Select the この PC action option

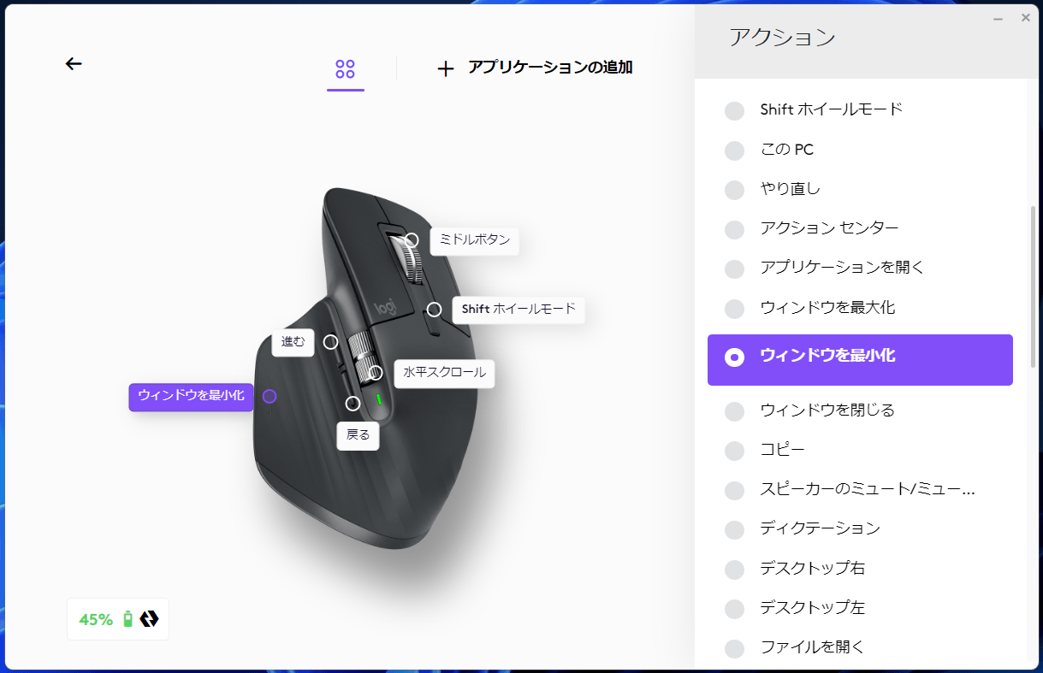pos(860,150)
